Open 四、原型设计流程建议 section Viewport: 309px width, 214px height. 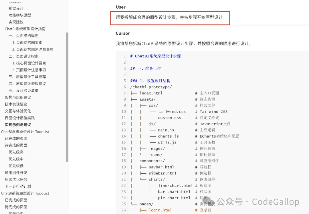tap(27, 84)
